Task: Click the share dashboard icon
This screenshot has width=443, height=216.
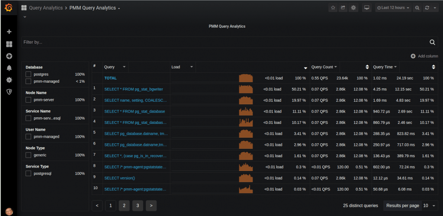Action: [x=343, y=8]
